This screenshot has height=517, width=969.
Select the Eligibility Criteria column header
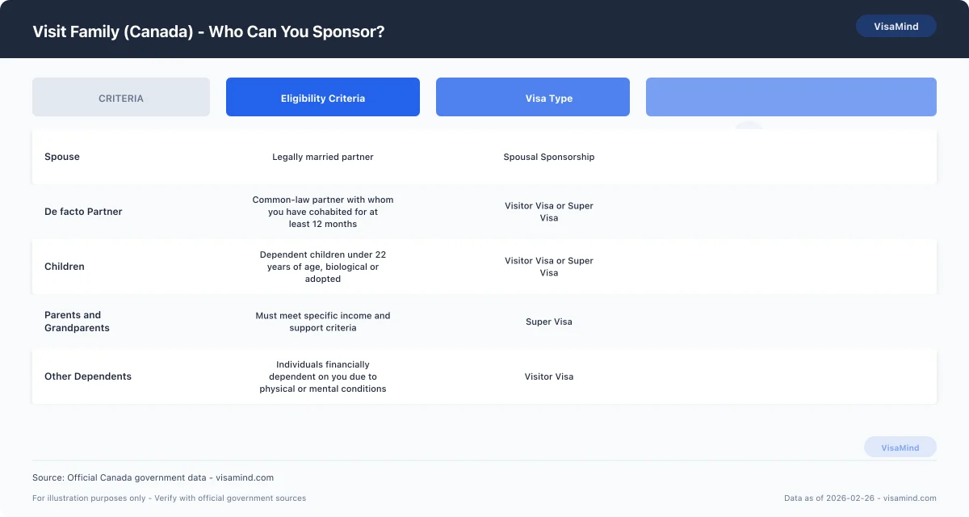[x=323, y=98]
